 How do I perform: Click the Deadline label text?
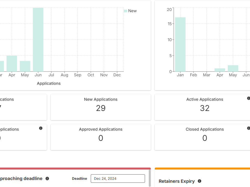[x=79, y=179]
